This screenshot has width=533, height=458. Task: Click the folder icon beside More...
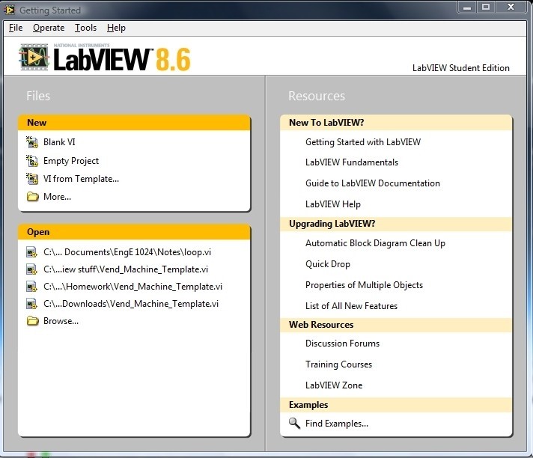click(x=32, y=197)
